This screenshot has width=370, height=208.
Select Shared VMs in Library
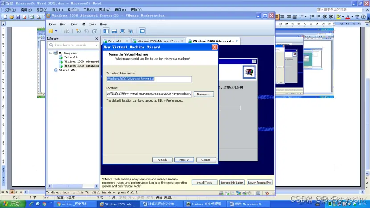pyautogui.click(x=67, y=70)
